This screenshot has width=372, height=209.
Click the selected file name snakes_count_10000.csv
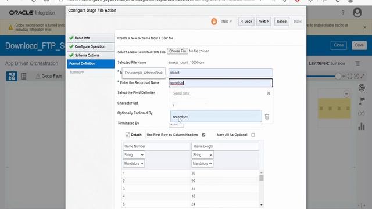point(186,63)
